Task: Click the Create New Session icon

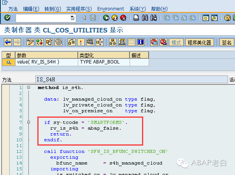Action: [x=205, y=18]
